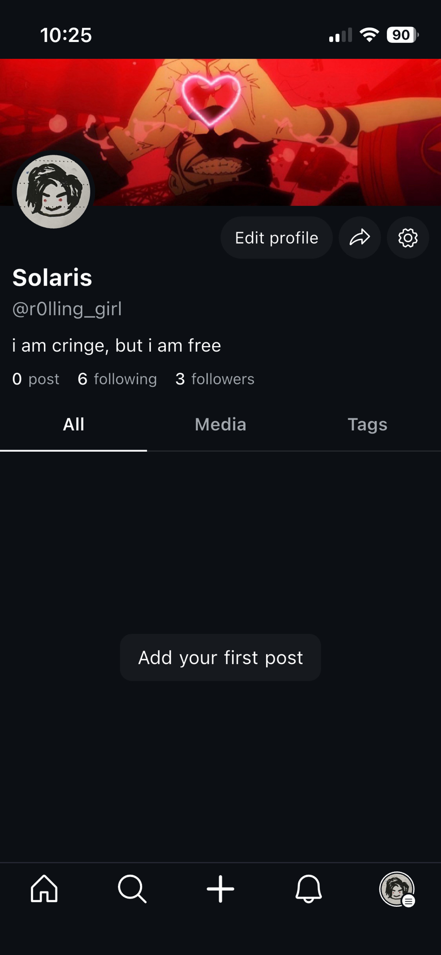Tap the round profile picture
This screenshot has height=955, width=441.
click(x=54, y=191)
